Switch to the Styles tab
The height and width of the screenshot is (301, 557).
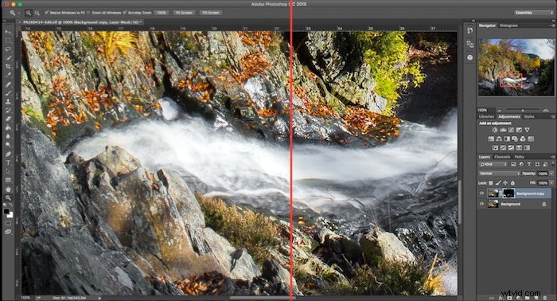[529, 116]
